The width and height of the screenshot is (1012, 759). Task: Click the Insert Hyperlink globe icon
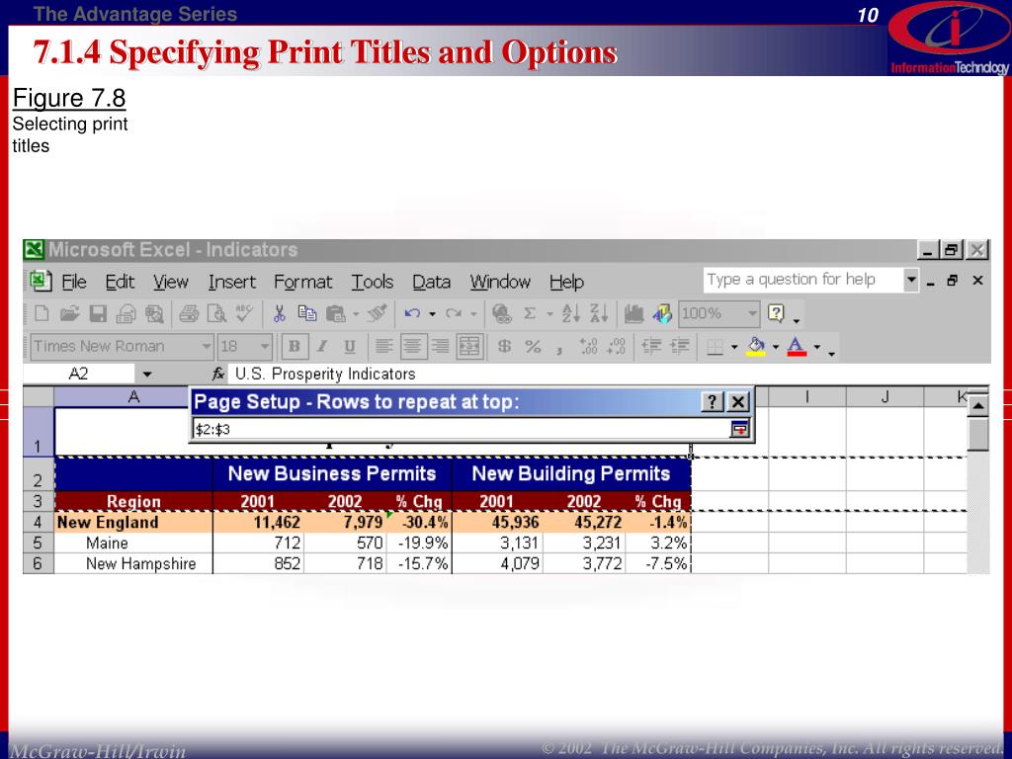501,314
